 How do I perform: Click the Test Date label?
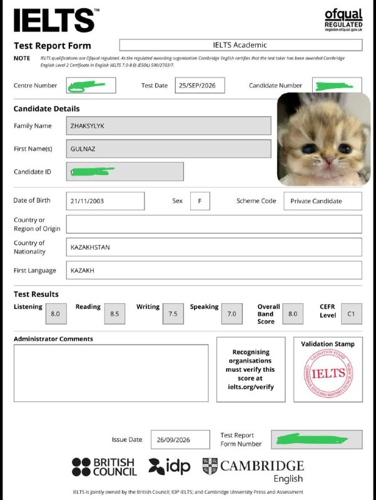click(x=155, y=86)
